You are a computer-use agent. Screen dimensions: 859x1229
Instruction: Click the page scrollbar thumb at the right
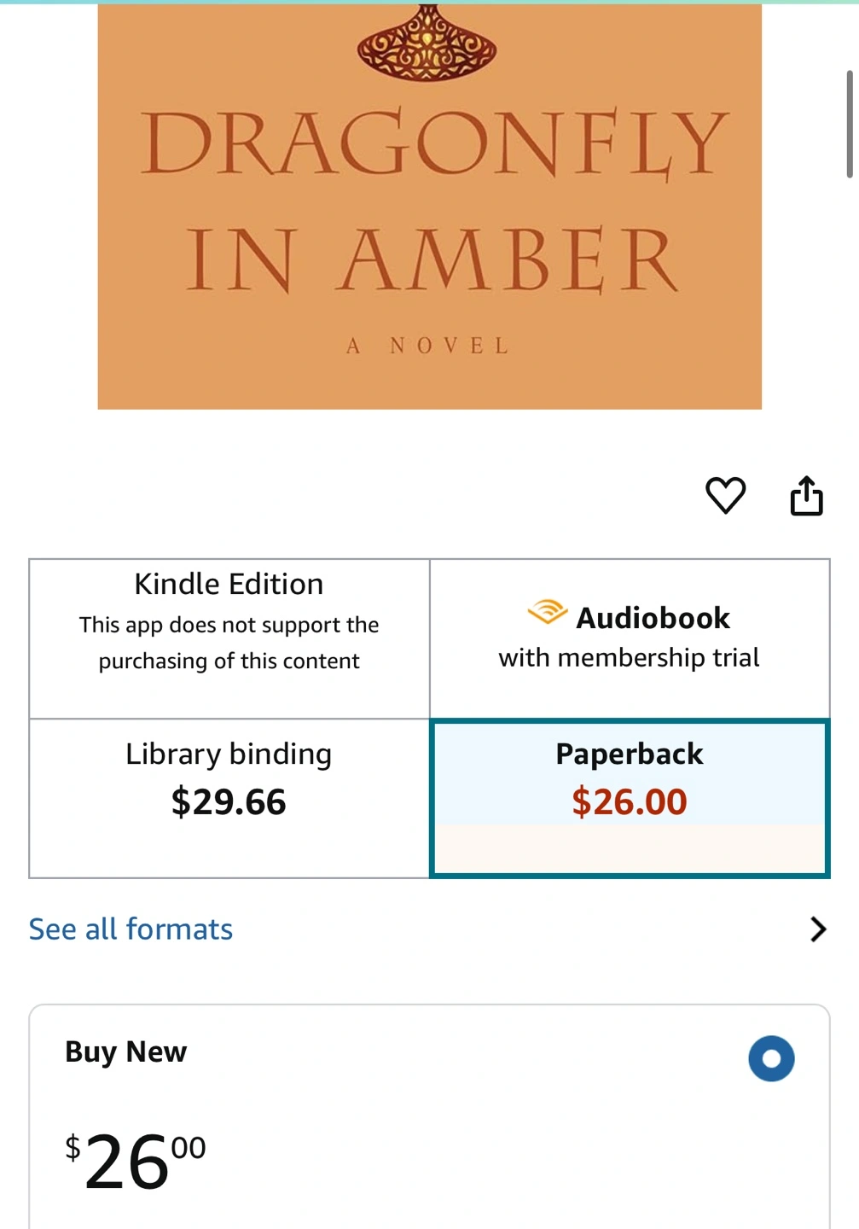pos(850,124)
